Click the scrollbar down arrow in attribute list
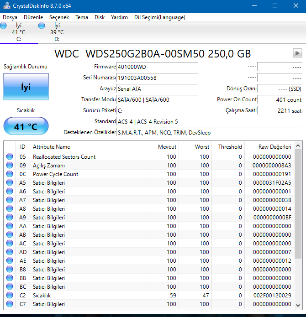Viewport: 306px width, 317px height. (298, 305)
